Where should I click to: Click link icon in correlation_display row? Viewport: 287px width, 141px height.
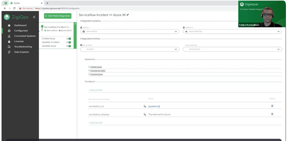[x=145, y=115]
